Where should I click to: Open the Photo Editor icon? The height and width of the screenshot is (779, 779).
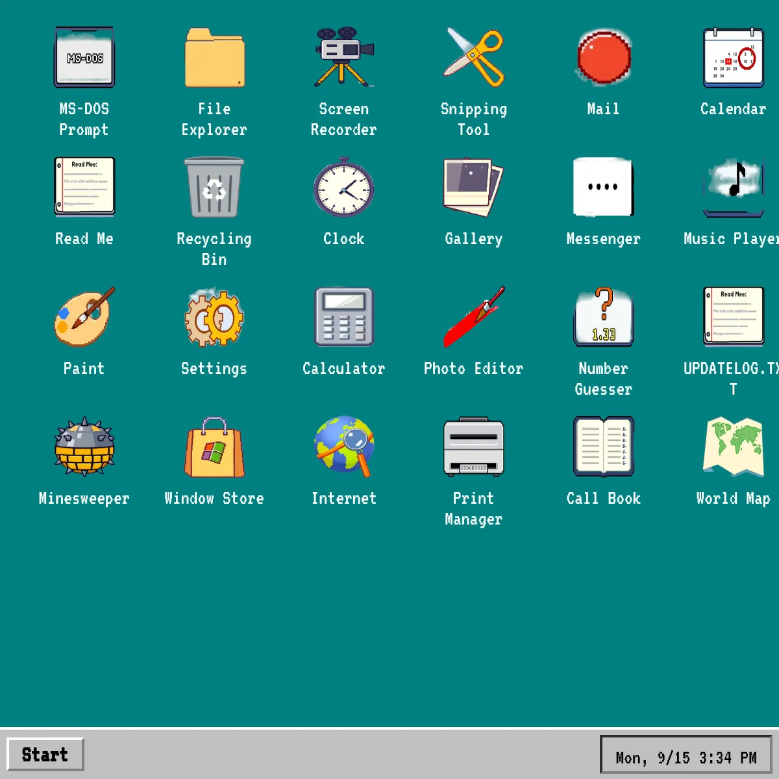pyautogui.click(x=474, y=317)
